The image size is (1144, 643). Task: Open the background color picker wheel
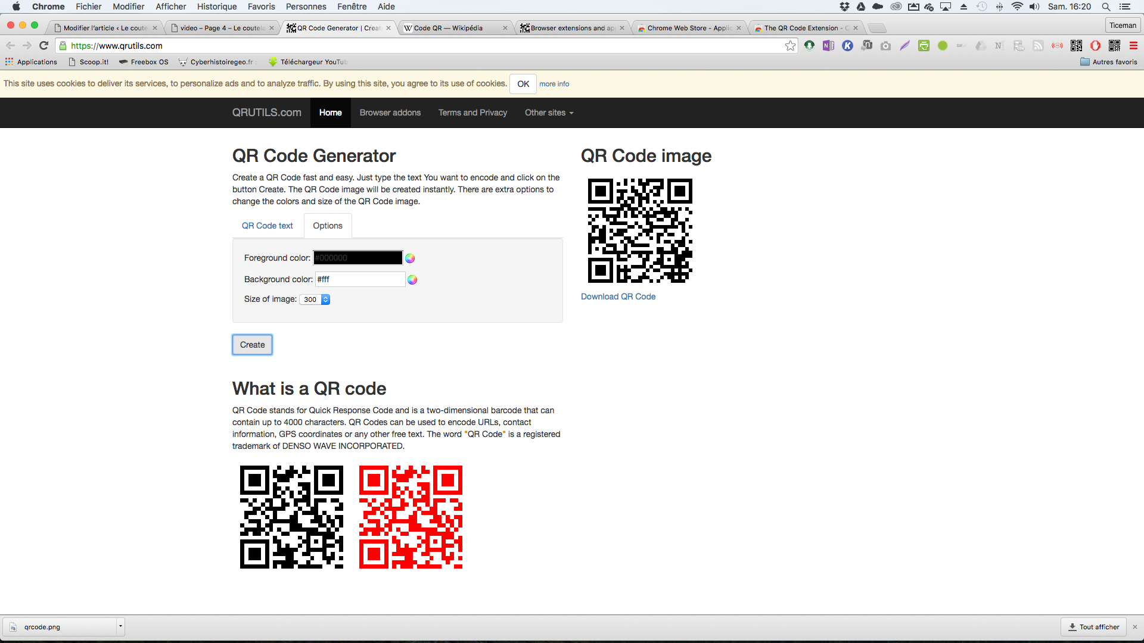coord(412,280)
